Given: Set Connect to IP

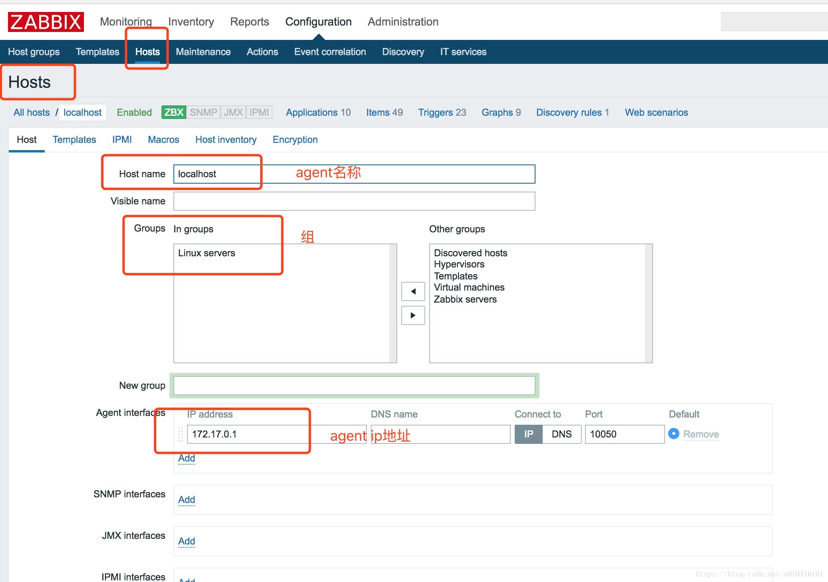Looking at the screenshot, I should (528, 434).
